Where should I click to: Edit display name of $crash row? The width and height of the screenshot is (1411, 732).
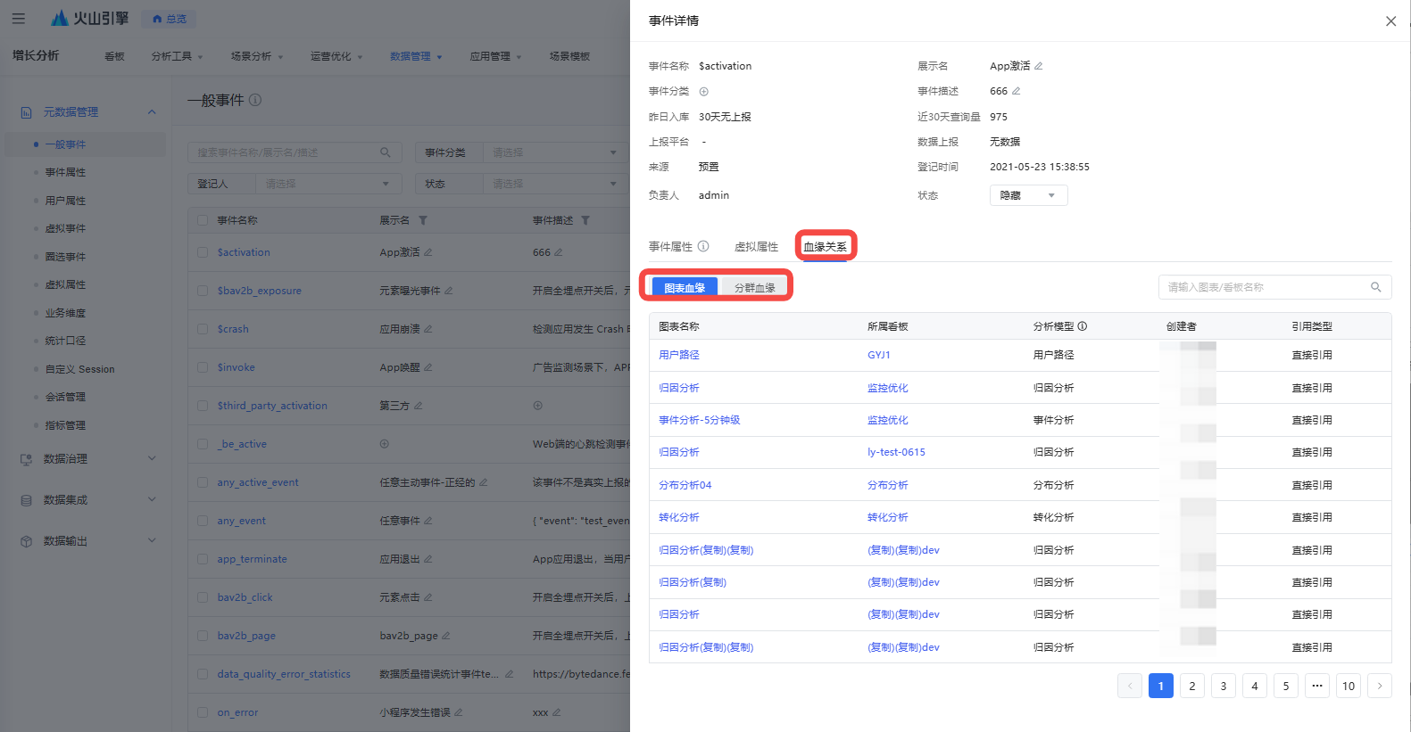coord(428,329)
